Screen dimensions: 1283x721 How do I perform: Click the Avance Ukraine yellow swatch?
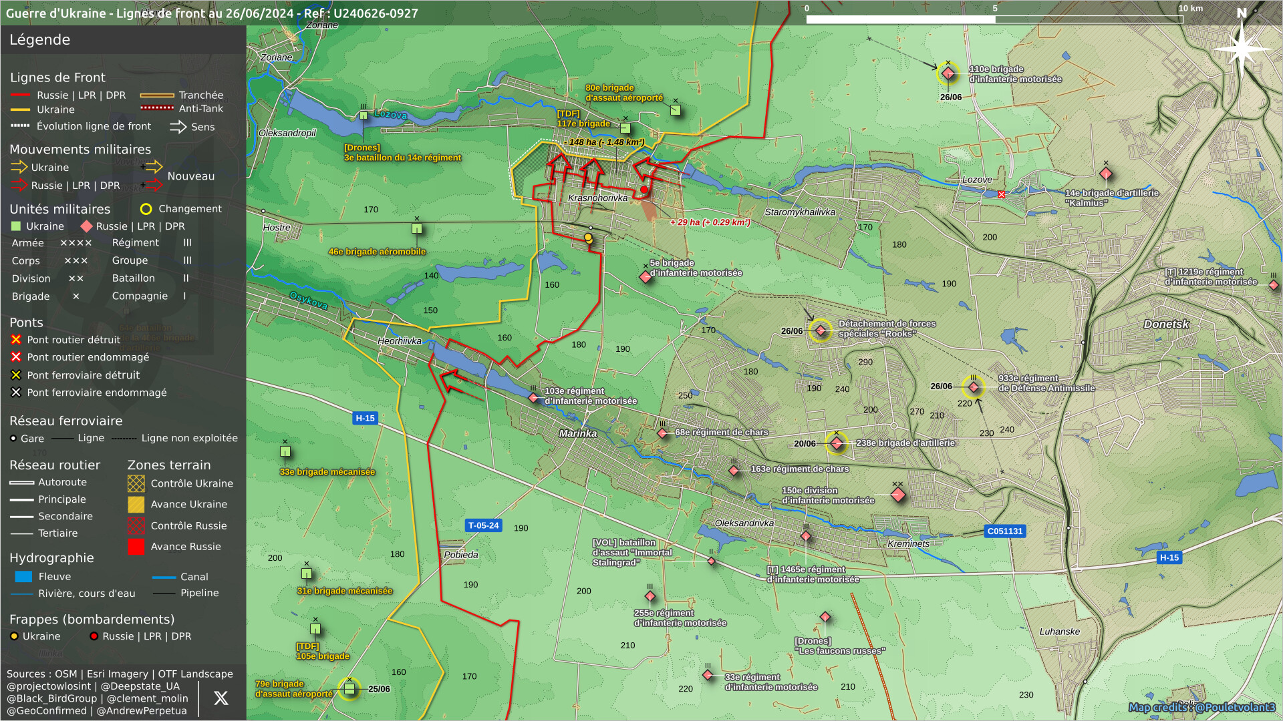(x=136, y=505)
